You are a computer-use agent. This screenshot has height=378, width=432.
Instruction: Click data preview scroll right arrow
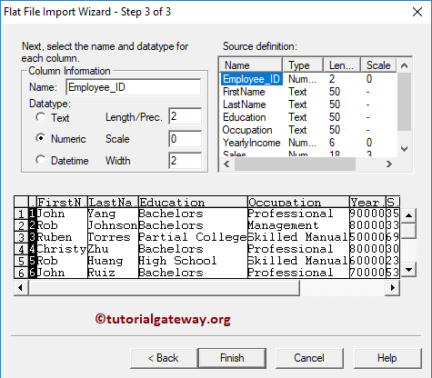click(393, 287)
